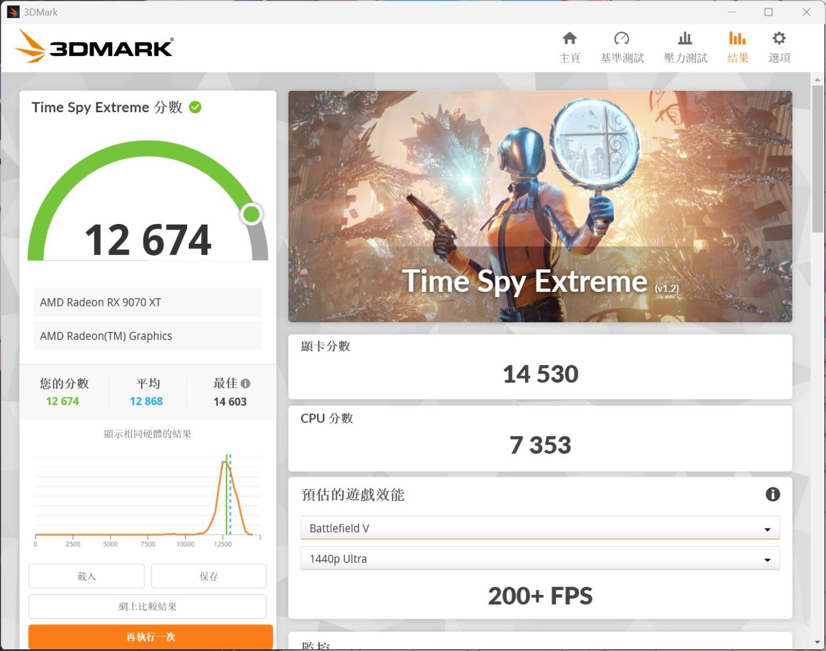
Task: Click the AMD Radeon RX 9070 XT field
Action: (148, 302)
